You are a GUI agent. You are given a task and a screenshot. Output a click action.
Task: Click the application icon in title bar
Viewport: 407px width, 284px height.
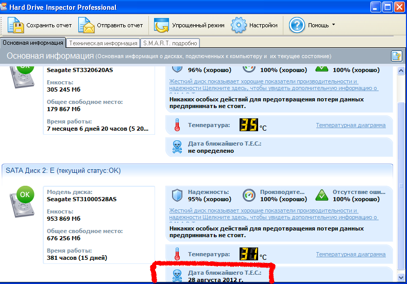point(4,6)
